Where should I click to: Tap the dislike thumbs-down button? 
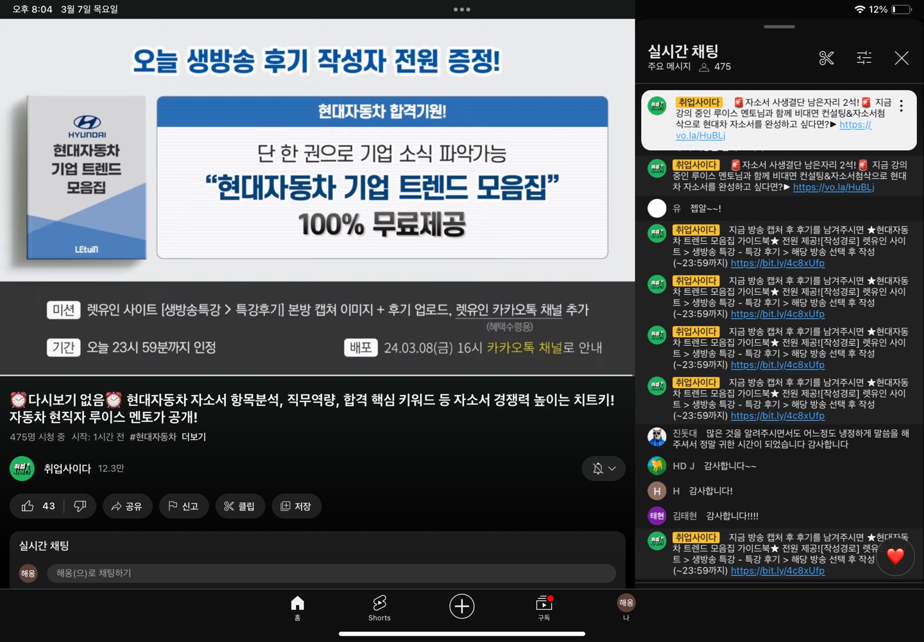point(80,506)
